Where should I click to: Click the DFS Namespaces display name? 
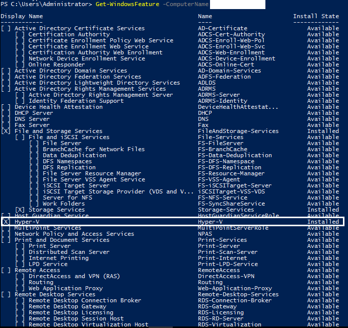(x=67, y=161)
